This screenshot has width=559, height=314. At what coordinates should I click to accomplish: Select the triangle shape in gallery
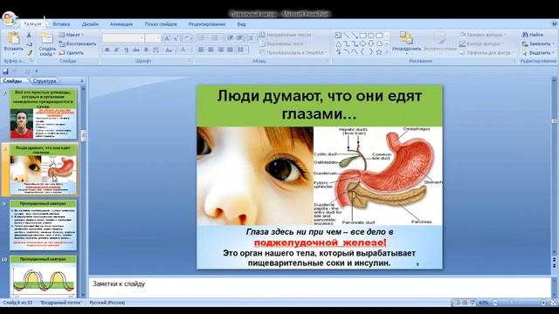tap(338, 44)
